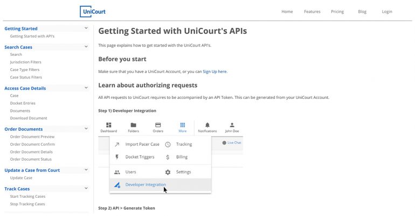Click the Users people icon
The width and height of the screenshot is (415, 216).
pyautogui.click(x=117, y=172)
